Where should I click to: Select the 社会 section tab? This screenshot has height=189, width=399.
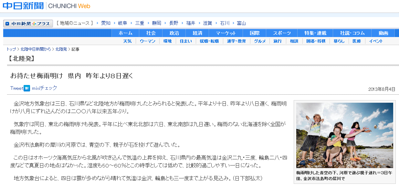click(151, 33)
